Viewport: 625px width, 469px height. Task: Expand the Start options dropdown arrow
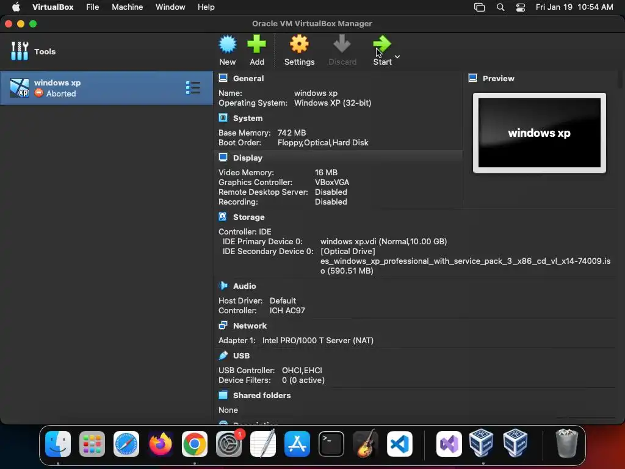coord(397,57)
